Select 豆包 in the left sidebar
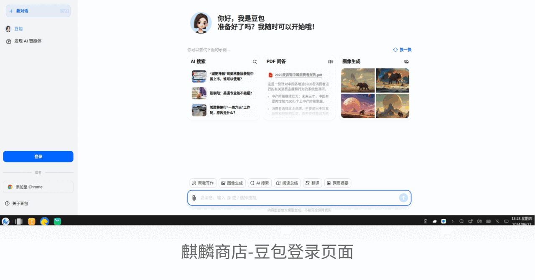 pyautogui.click(x=18, y=29)
